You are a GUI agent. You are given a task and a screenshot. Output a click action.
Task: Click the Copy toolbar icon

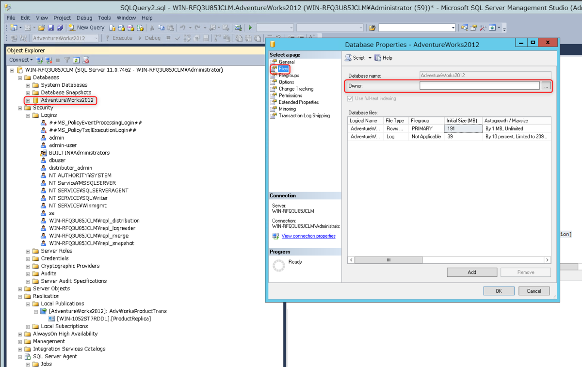(x=161, y=28)
